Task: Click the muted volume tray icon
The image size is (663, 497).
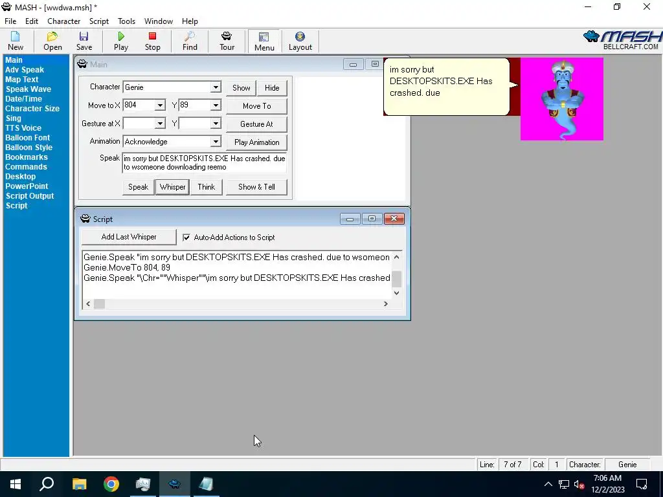Action: point(579,484)
